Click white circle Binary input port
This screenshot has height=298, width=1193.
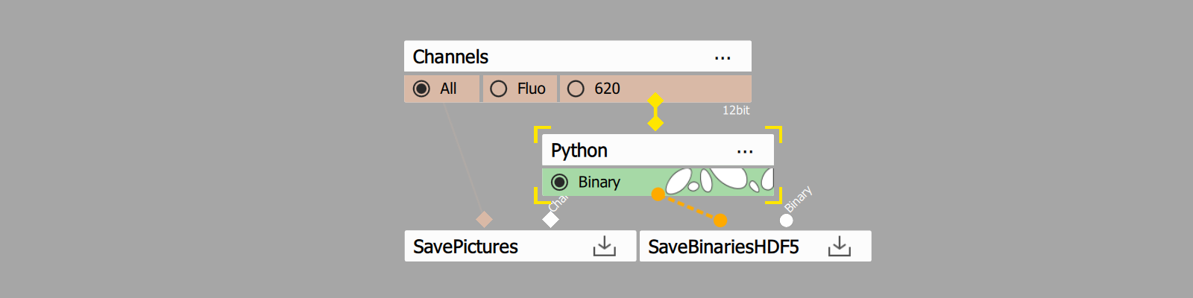click(786, 221)
